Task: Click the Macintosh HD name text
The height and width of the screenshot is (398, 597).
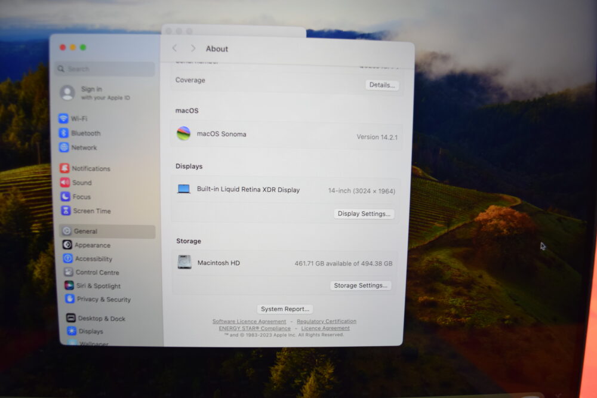Action: [x=219, y=263]
